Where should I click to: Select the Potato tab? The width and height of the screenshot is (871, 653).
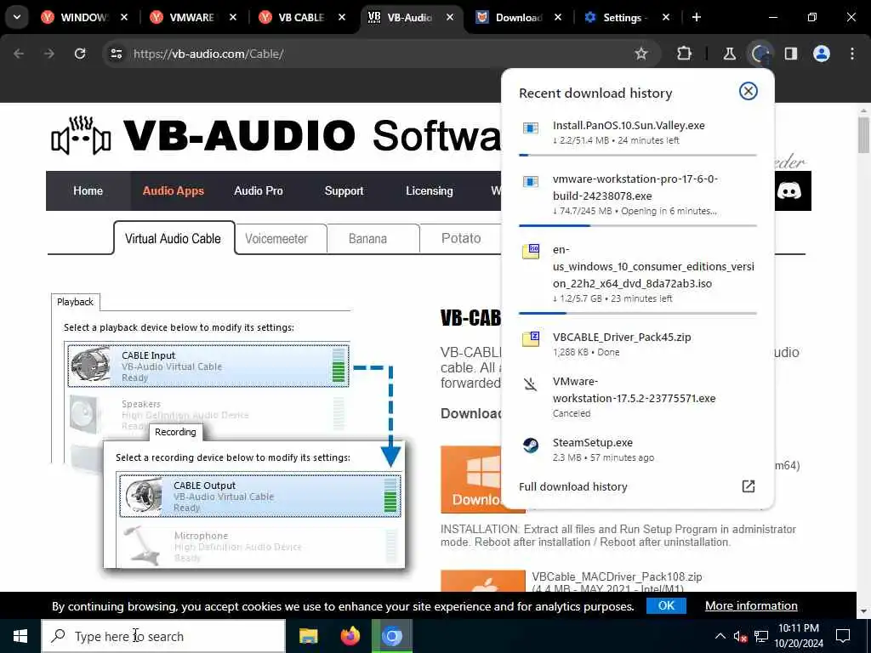(x=461, y=239)
